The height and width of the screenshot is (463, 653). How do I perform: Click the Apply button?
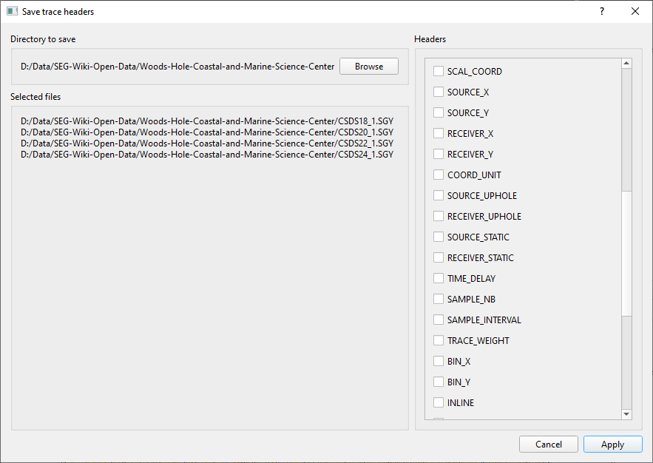[612, 445]
